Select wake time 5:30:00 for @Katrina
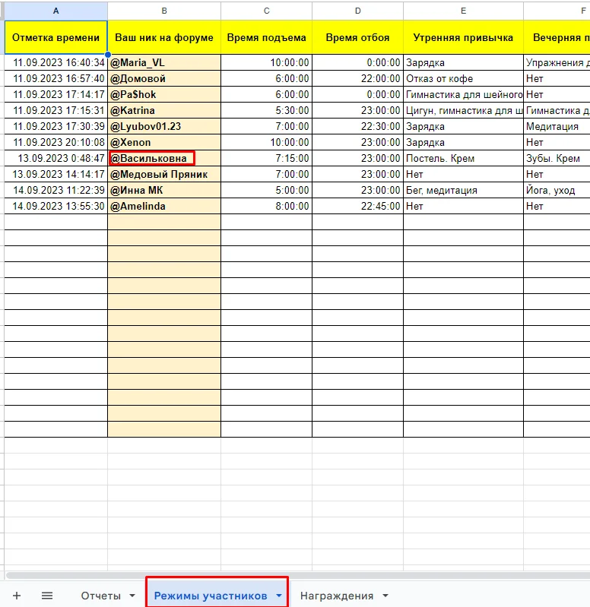Viewport: 590px width, 607px height. [x=267, y=110]
